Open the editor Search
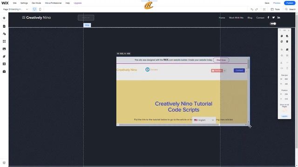 [x=290, y=9]
